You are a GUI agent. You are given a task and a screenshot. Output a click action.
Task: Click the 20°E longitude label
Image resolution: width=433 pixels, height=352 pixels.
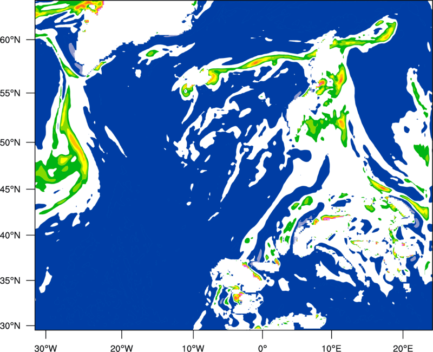click(403, 348)
